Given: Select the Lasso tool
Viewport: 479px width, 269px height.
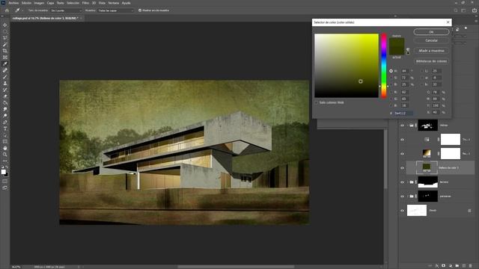Looking at the screenshot, I should pyautogui.click(x=5, y=38).
